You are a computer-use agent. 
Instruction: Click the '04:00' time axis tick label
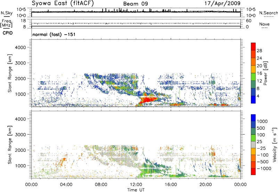(66, 185)
